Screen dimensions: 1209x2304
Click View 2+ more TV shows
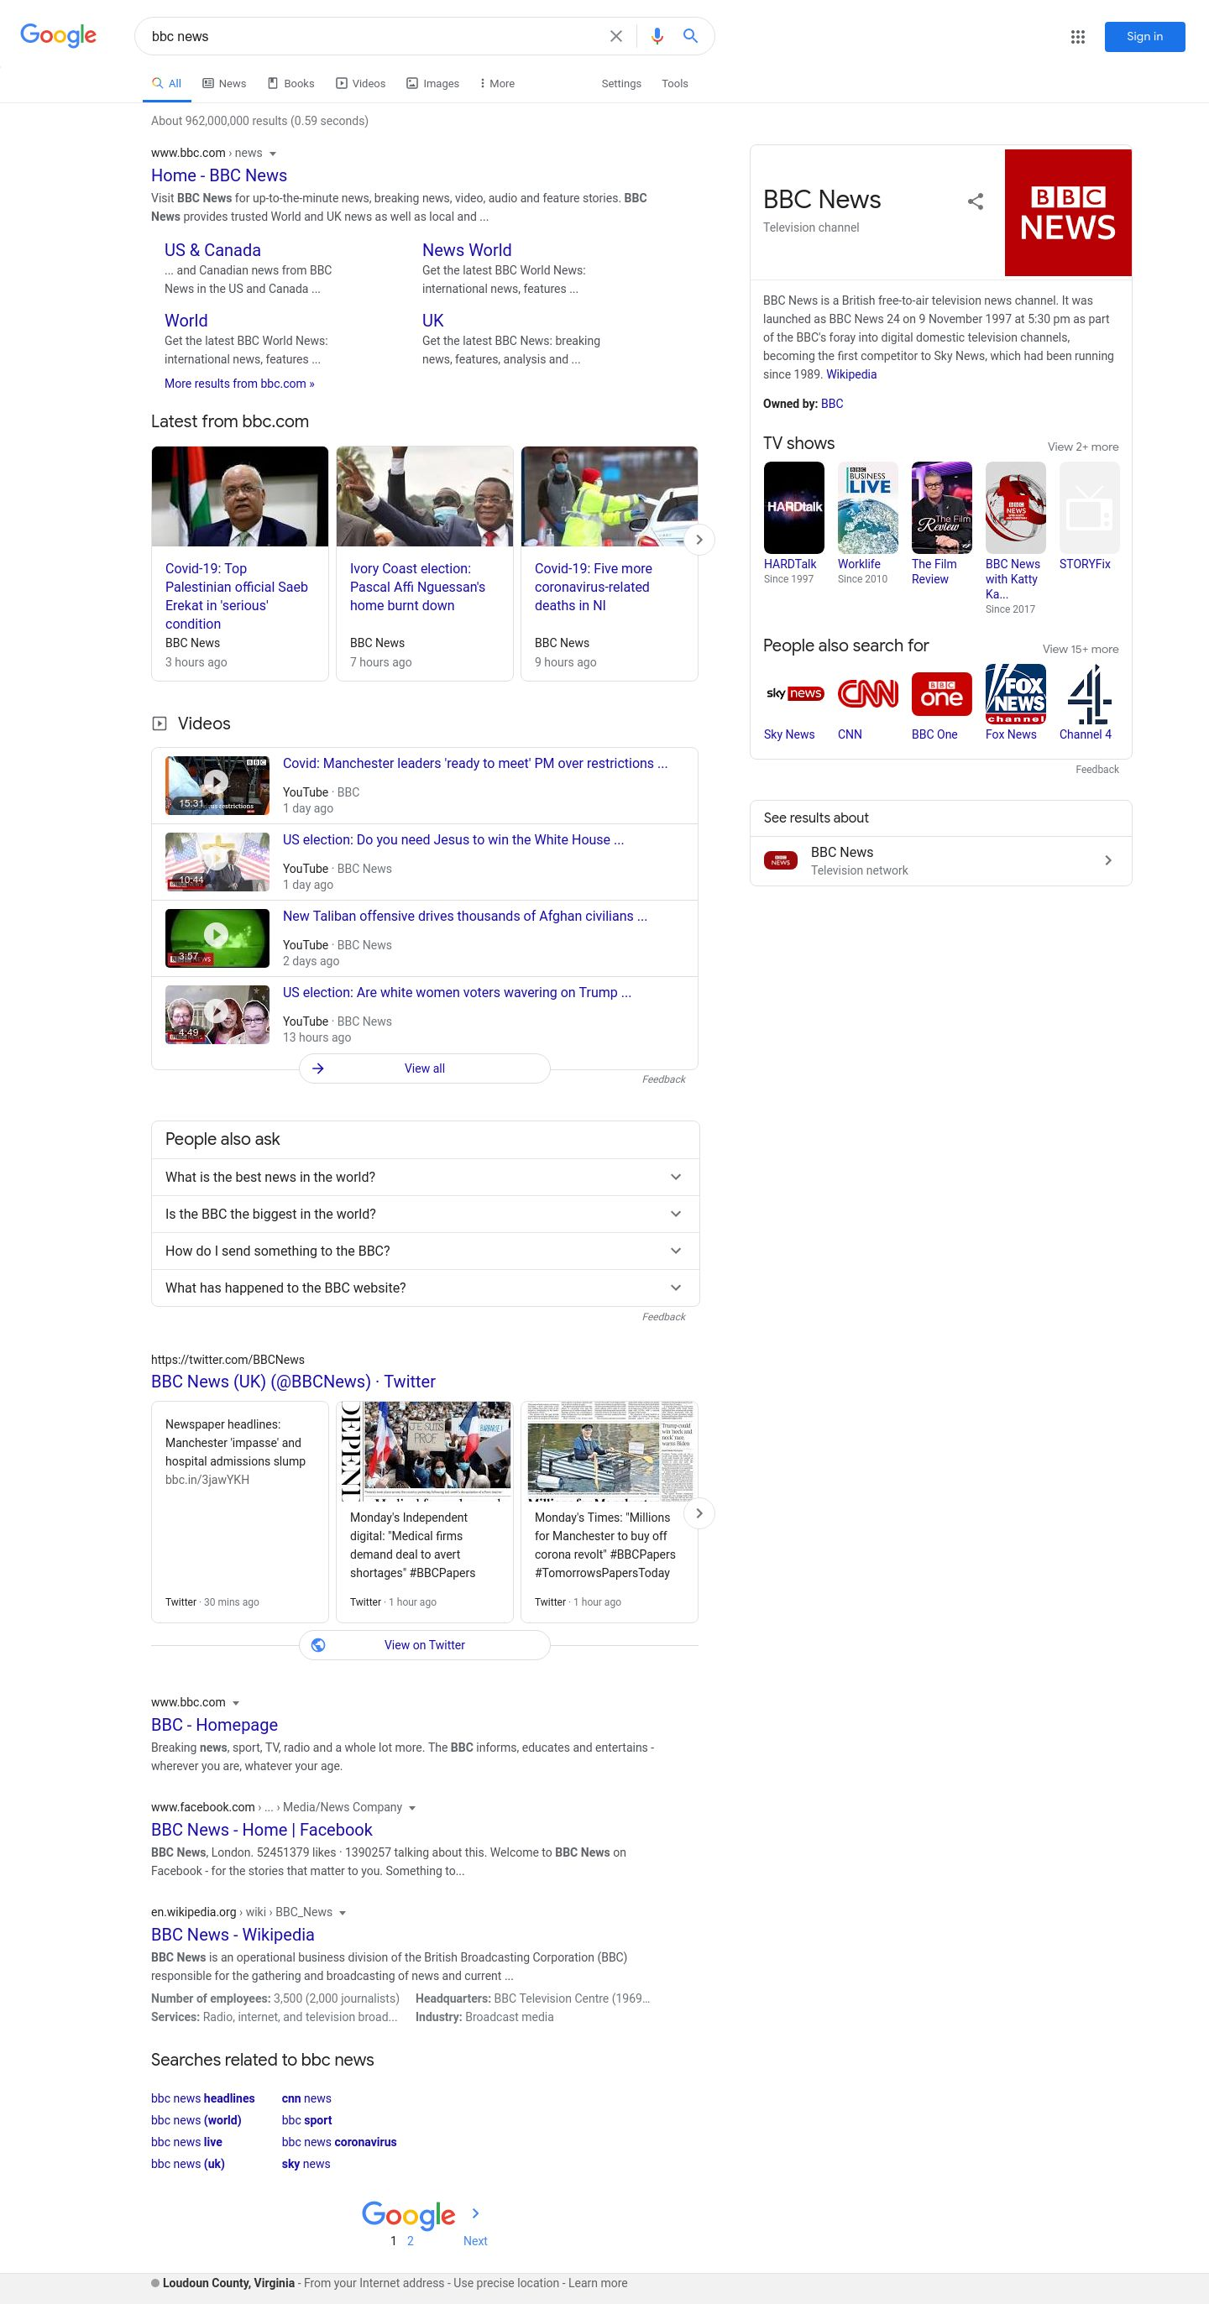click(x=1083, y=447)
